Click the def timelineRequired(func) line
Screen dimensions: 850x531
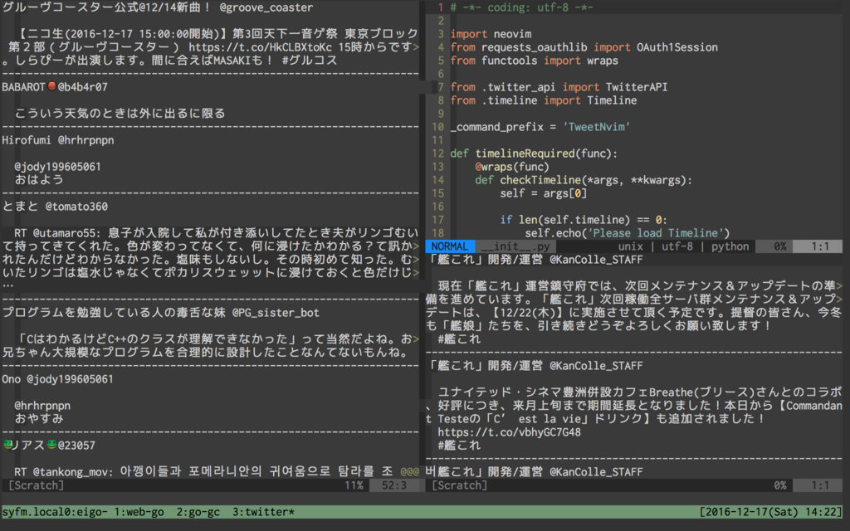tap(534, 153)
